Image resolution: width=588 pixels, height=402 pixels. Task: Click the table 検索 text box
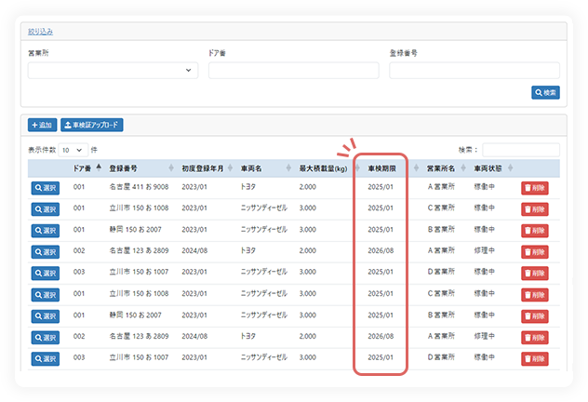click(520, 149)
